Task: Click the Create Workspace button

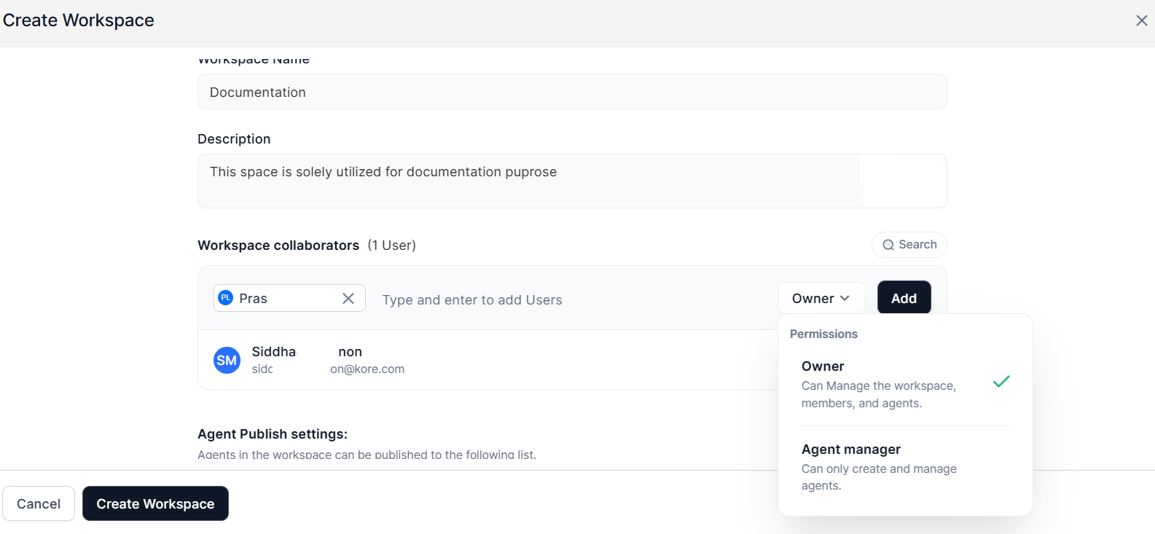Action: pos(155,503)
